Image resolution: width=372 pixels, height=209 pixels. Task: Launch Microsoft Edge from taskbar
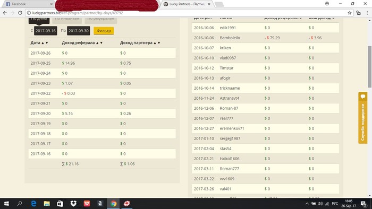coord(33,204)
